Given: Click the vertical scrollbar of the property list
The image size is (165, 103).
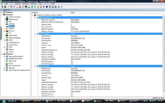Looking at the screenshot, I should pyautogui.click(x=164, y=55).
